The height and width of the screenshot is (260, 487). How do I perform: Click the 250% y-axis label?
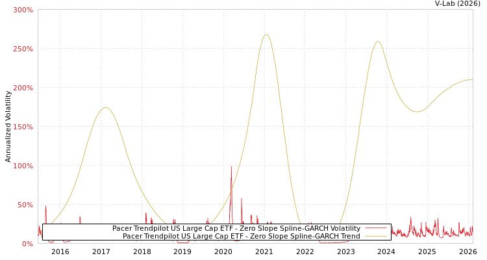(23, 49)
